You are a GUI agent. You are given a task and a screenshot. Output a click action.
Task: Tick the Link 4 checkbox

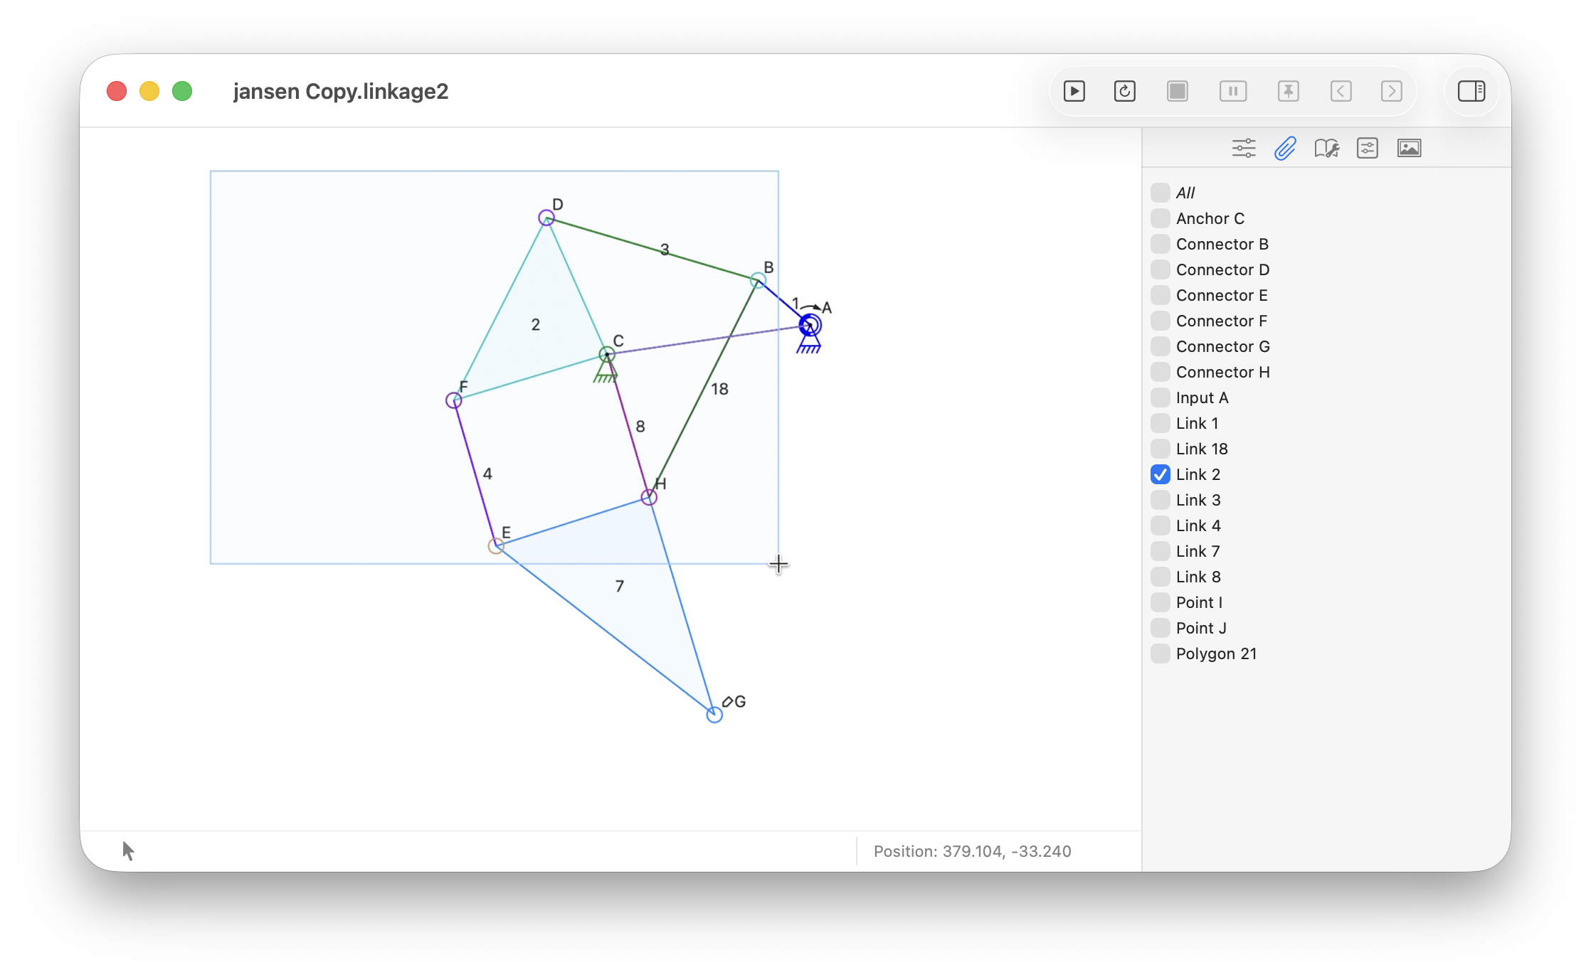pyautogui.click(x=1161, y=525)
